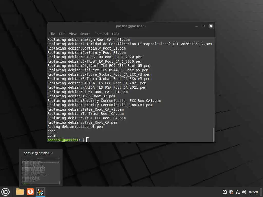Screen dimensions: 263x197
Task: Open the Linux Mint start menu
Action: pyautogui.click(x=5, y=192)
